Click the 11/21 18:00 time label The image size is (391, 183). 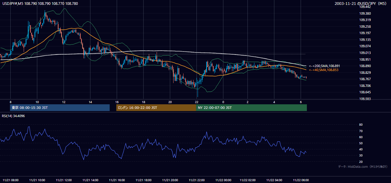143,180
